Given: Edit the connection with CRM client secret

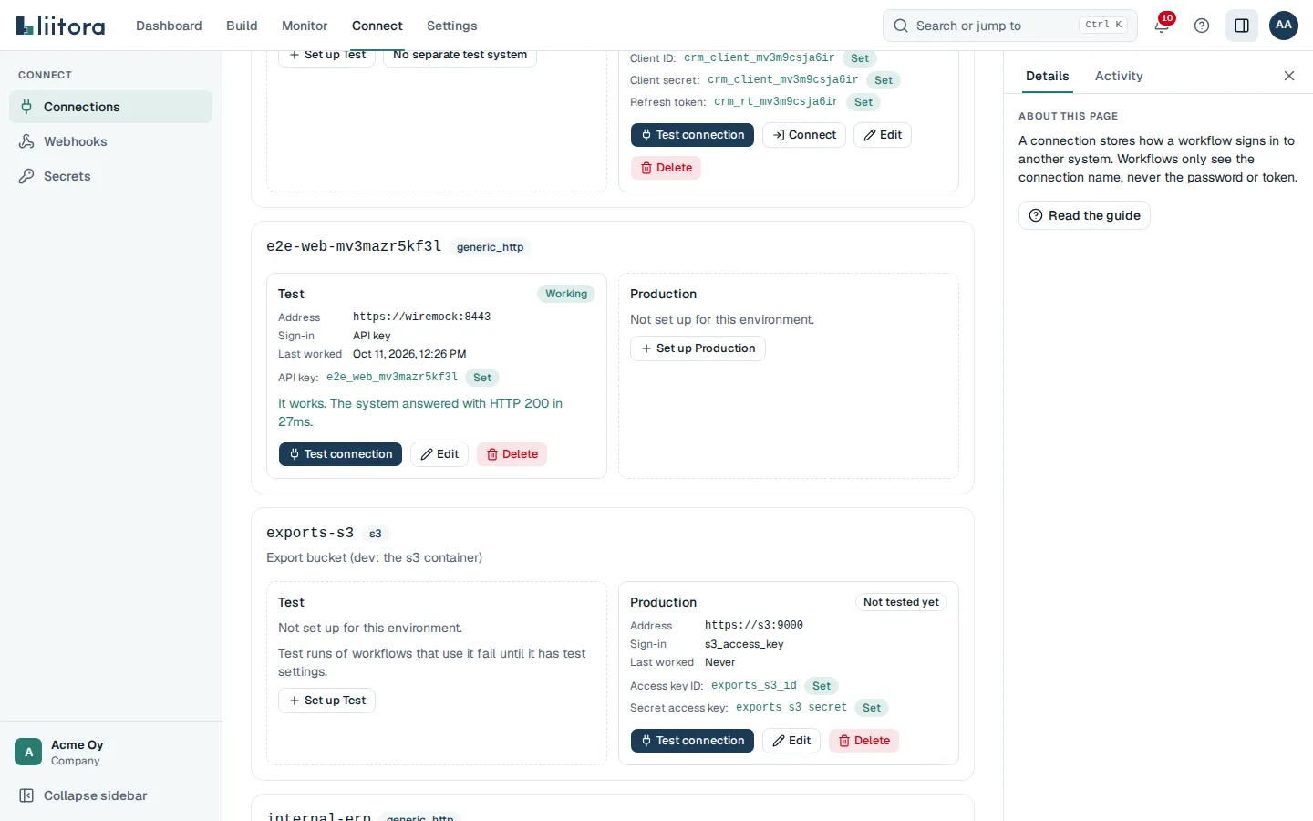Looking at the screenshot, I should (883, 135).
